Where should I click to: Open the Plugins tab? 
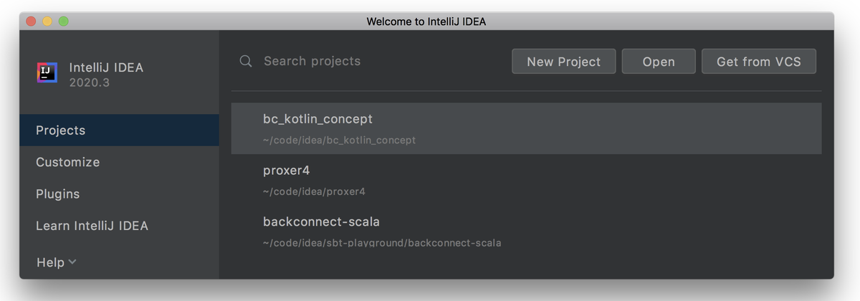coord(119,193)
